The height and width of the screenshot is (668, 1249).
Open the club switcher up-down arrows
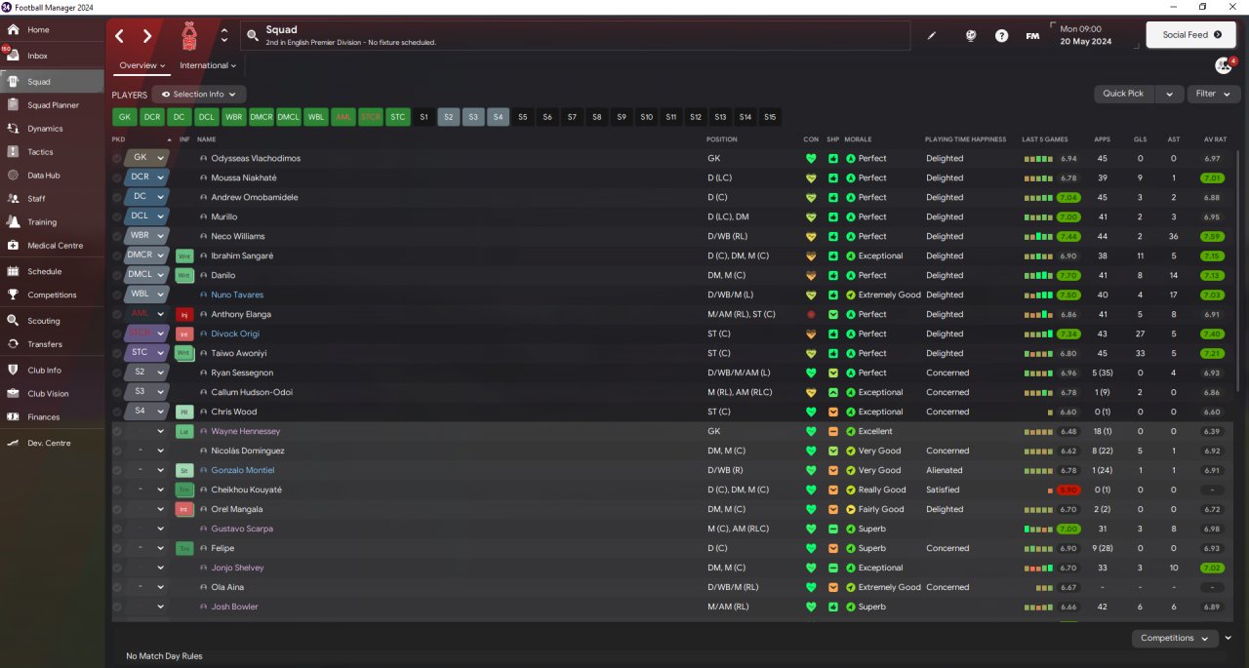224,36
